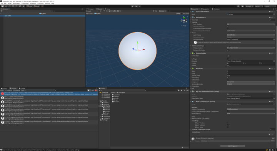Screen dimensions: 277x151
Task: Click the scene orientation gizmo
Action: click(x=184, y=20)
